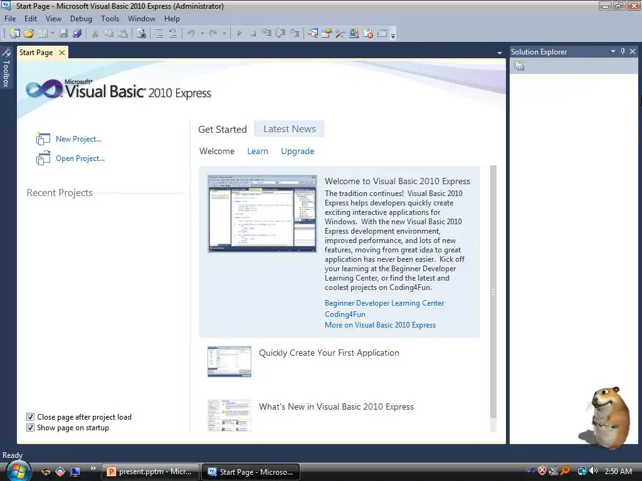642x481 pixels.
Task: Click the Find in Files toolbar icon
Action: point(141,34)
